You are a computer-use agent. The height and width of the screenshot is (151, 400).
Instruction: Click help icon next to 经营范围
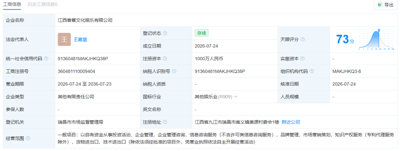(x=28, y=138)
